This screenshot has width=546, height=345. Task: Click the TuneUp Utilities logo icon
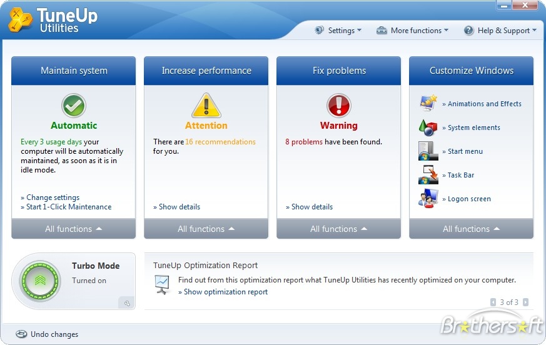tap(20, 20)
